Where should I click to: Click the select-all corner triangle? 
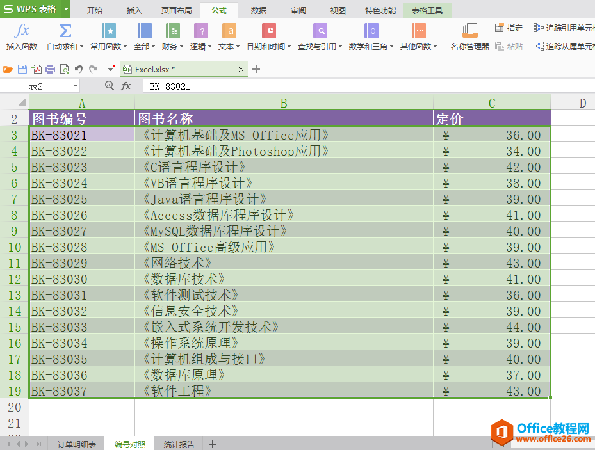point(22,102)
